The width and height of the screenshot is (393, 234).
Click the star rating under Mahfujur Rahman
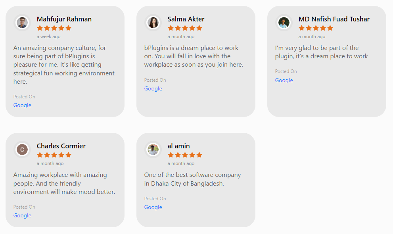54,28
